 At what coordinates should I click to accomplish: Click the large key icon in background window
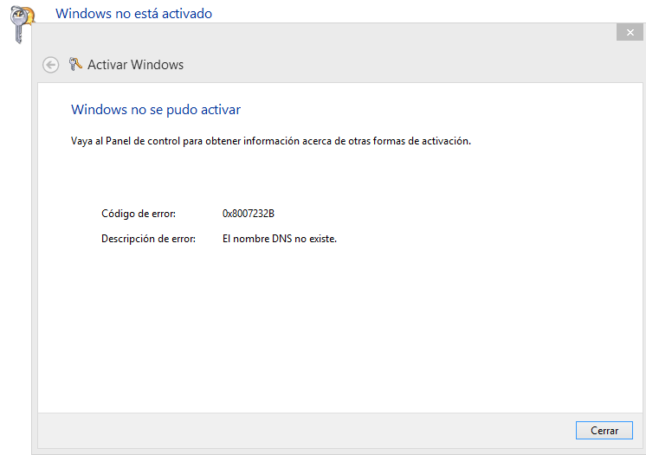(21, 24)
